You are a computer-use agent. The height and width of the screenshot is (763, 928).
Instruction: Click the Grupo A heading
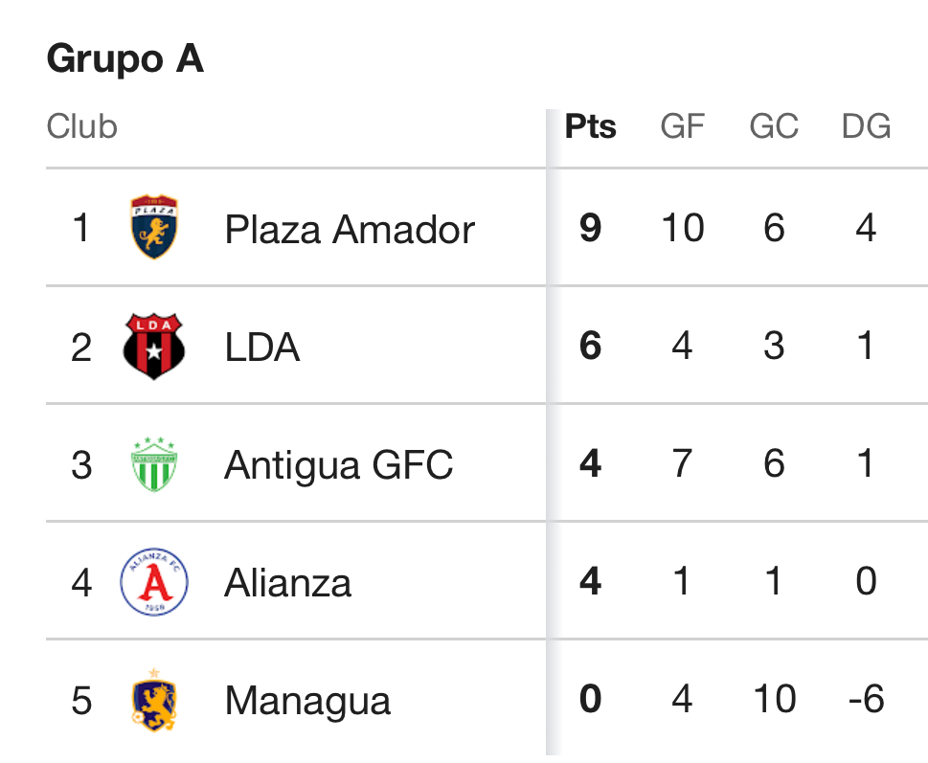coord(125,59)
